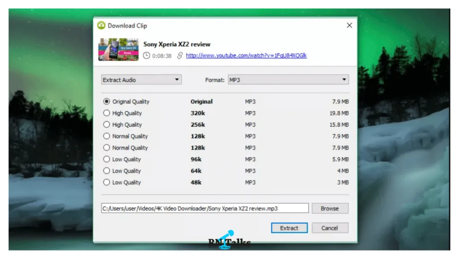Select Low Quality 64k option

[107, 171]
